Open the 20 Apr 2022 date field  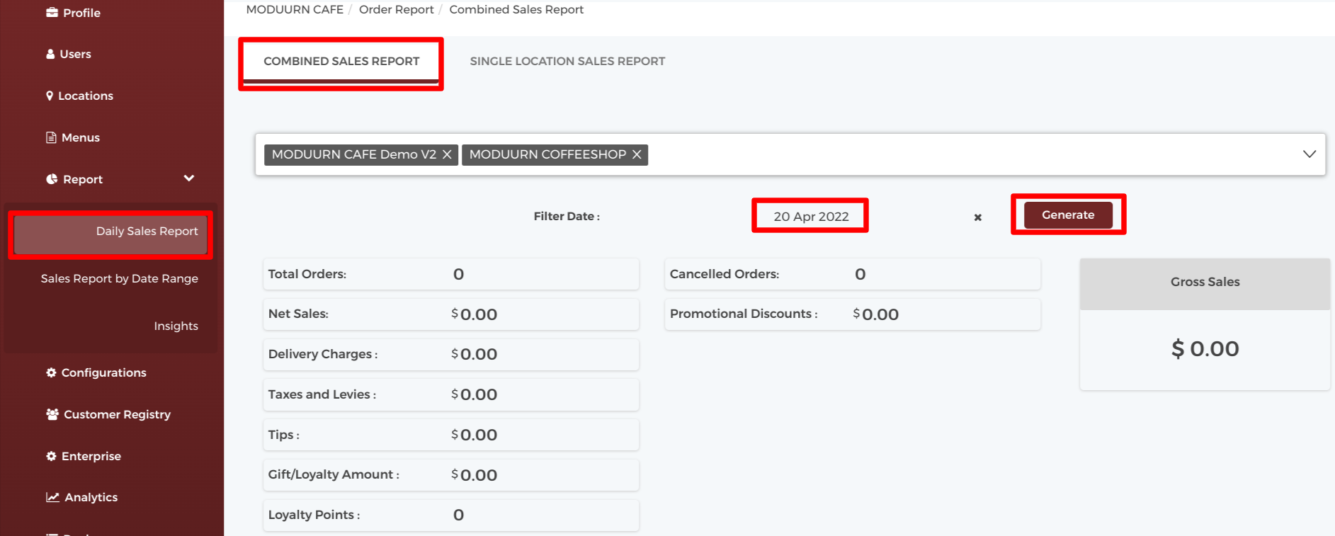(811, 216)
